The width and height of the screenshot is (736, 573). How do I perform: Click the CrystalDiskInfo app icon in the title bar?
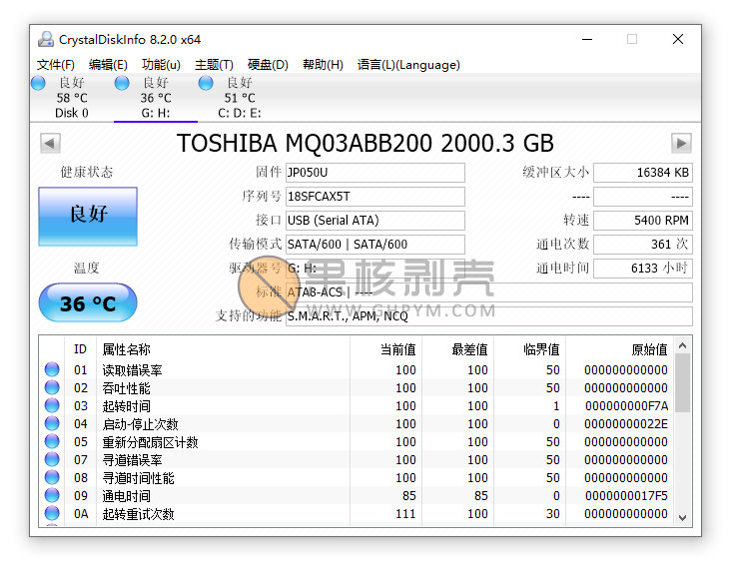pos(46,39)
